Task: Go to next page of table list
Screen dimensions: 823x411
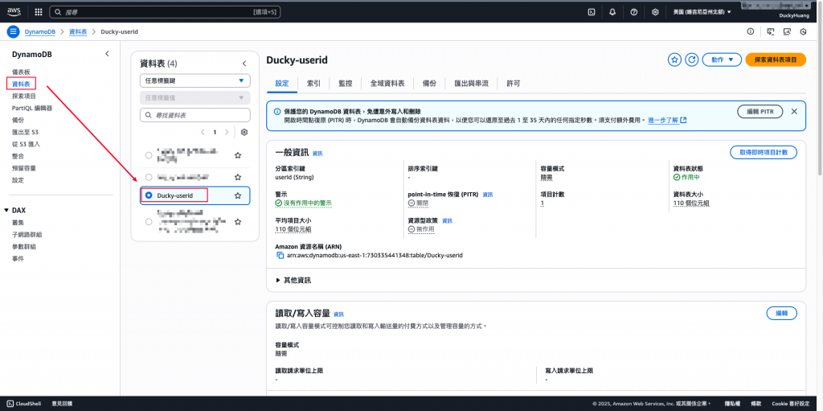Action: click(227, 133)
